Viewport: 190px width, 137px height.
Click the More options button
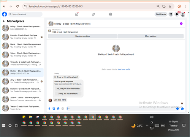[150, 36]
